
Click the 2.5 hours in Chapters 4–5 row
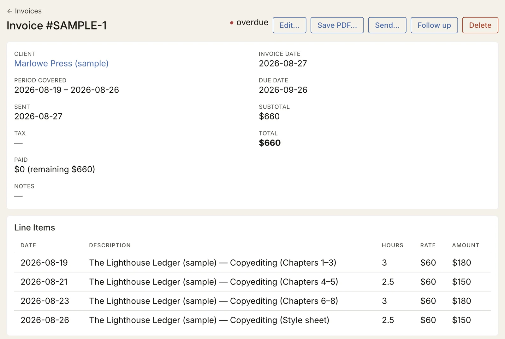coord(388,282)
